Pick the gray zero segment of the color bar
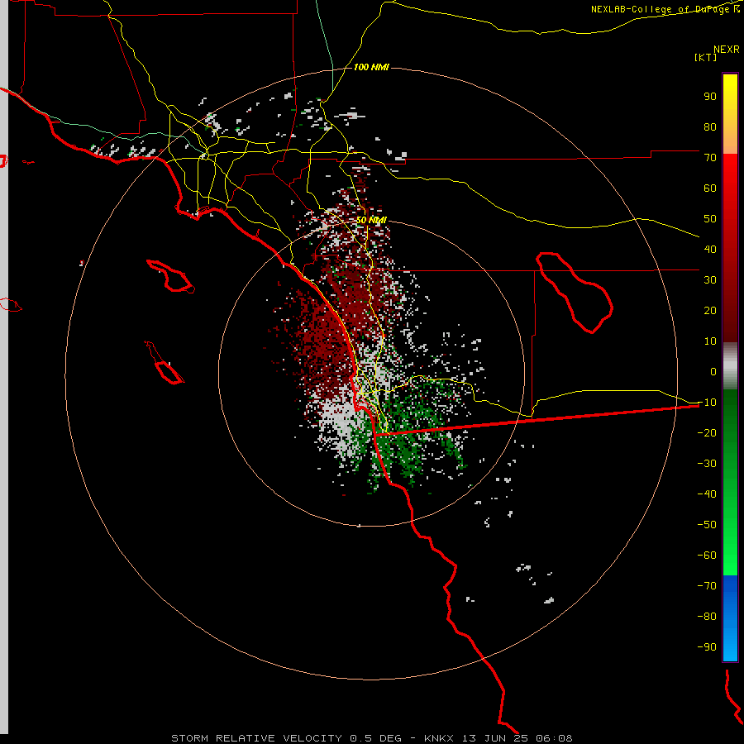Screen dimensions: 744x744 [x=730, y=366]
